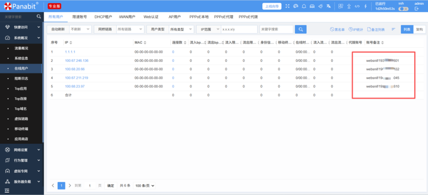The height and width of the screenshot is (195, 428).
Task: Sort table by 连接数 column
Action: point(185,43)
